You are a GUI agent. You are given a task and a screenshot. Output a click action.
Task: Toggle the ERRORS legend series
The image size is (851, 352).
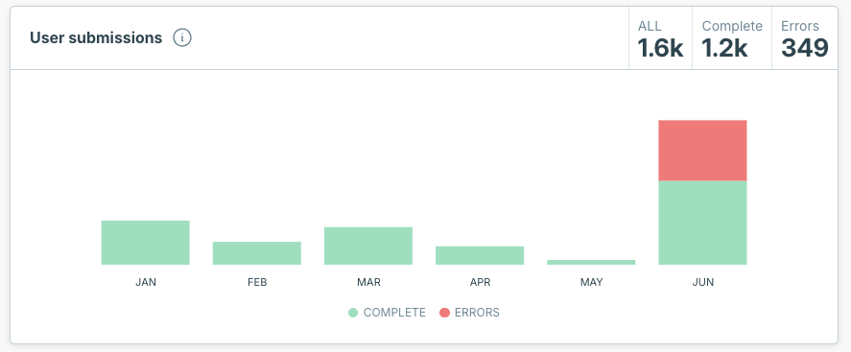[469, 313]
